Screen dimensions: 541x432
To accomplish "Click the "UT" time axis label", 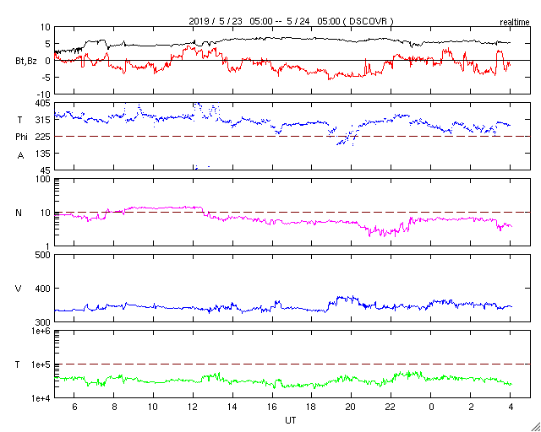I will coord(291,420).
